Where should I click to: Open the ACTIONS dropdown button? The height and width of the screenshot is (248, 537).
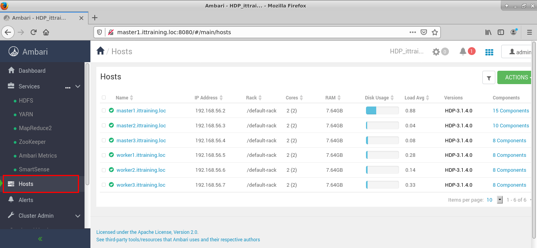coord(516,77)
